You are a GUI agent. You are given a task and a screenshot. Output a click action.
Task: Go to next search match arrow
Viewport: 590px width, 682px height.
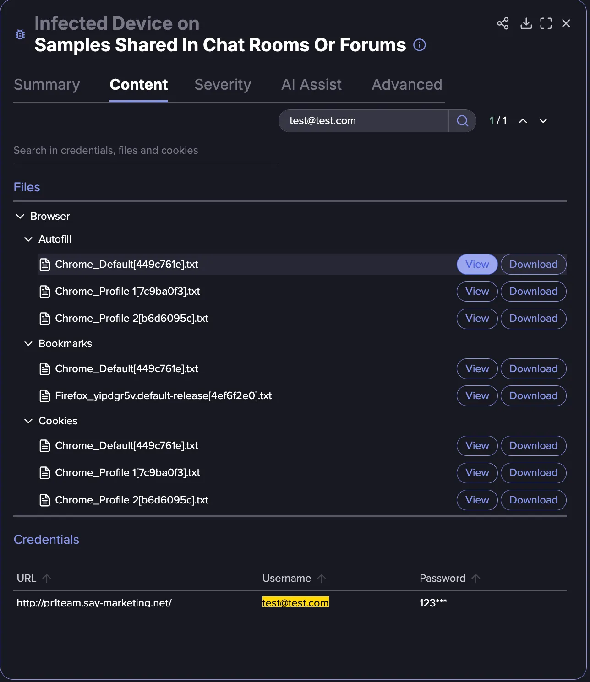pos(543,121)
